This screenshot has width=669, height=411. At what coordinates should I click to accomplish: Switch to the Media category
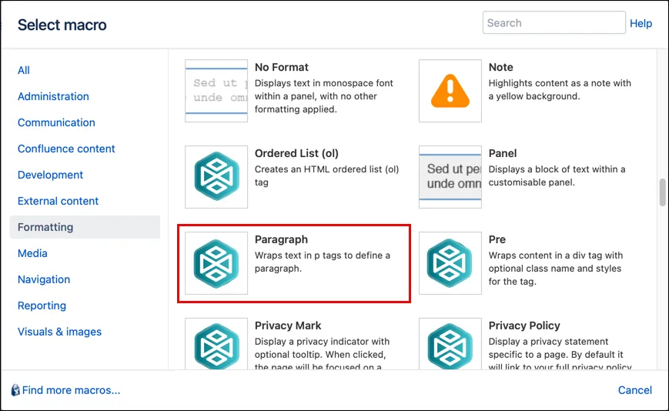click(x=32, y=253)
